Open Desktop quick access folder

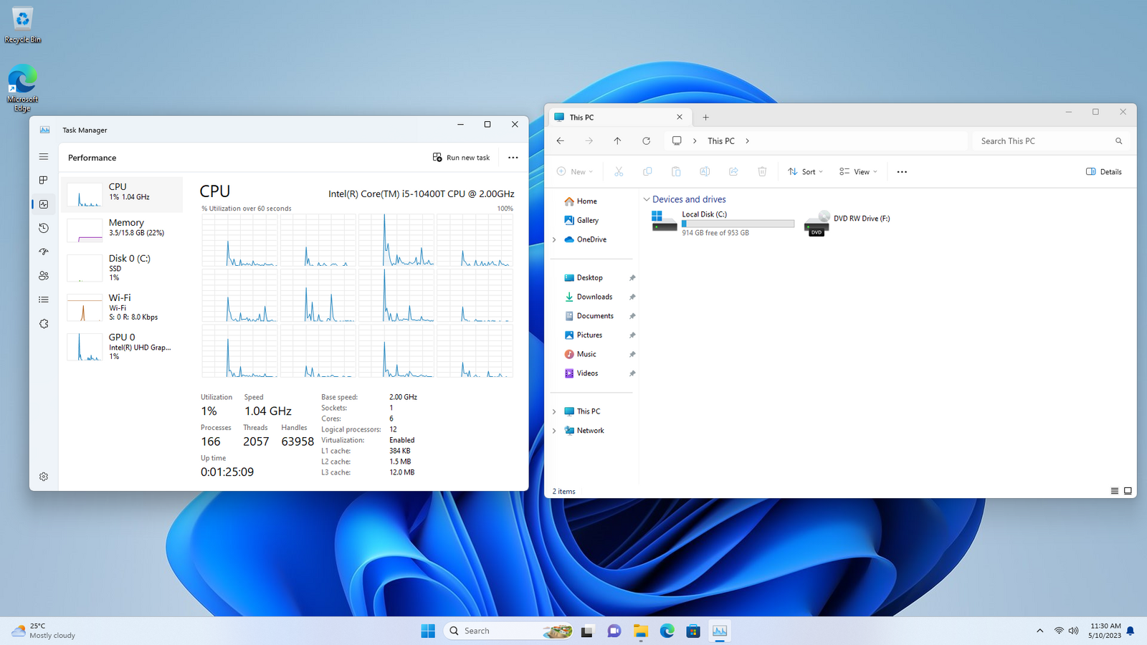point(584,278)
